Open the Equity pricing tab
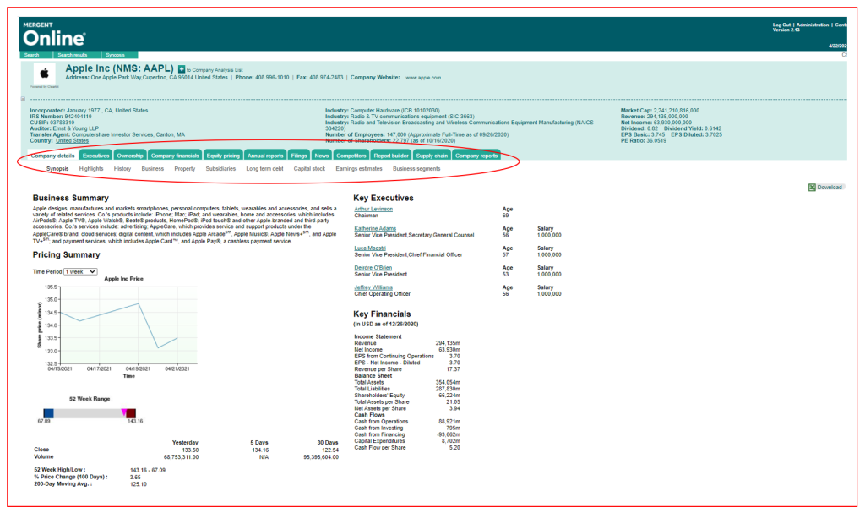The height and width of the screenshot is (513, 865). (223, 156)
